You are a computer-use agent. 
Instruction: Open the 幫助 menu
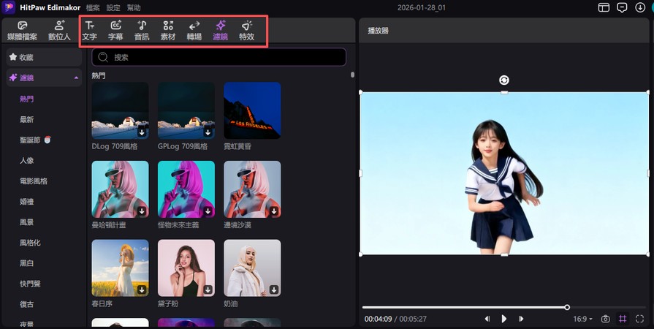tap(134, 7)
